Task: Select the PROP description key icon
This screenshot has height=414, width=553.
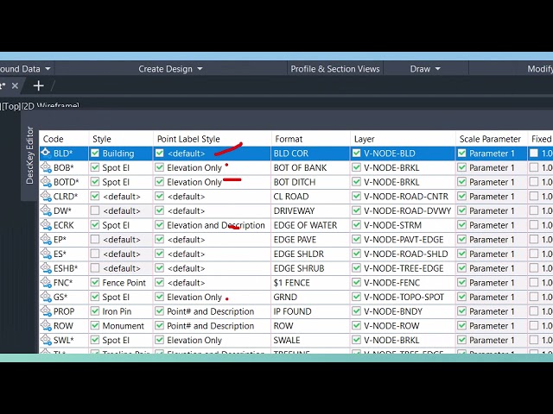Action: tap(47, 311)
